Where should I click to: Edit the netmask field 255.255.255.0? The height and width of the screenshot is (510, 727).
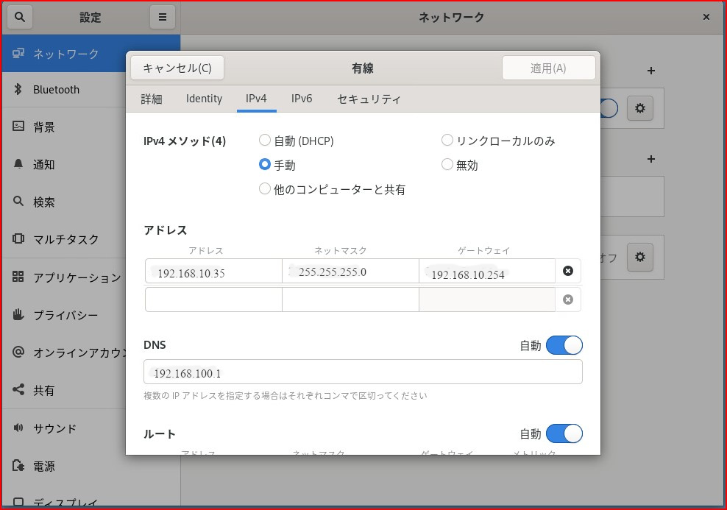350,272
